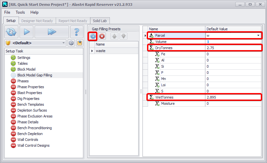The height and width of the screenshot is (163, 267).
Task: Select the Tables setup task
Action: pos(23,63)
